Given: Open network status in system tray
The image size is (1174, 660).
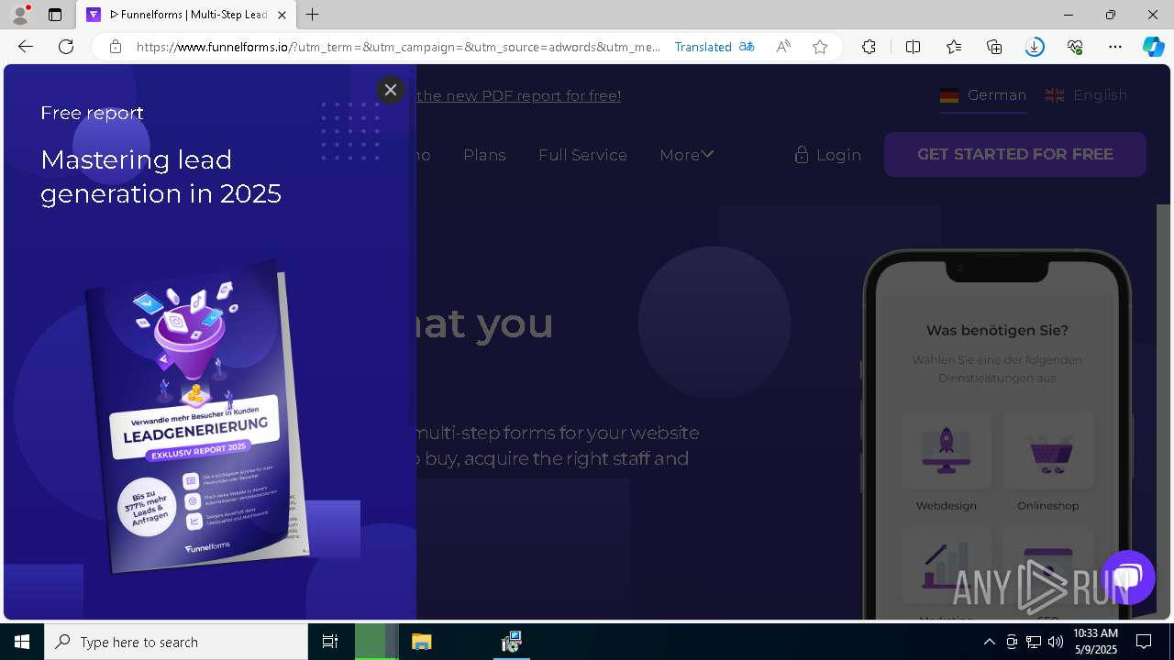Looking at the screenshot, I should (x=1034, y=642).
